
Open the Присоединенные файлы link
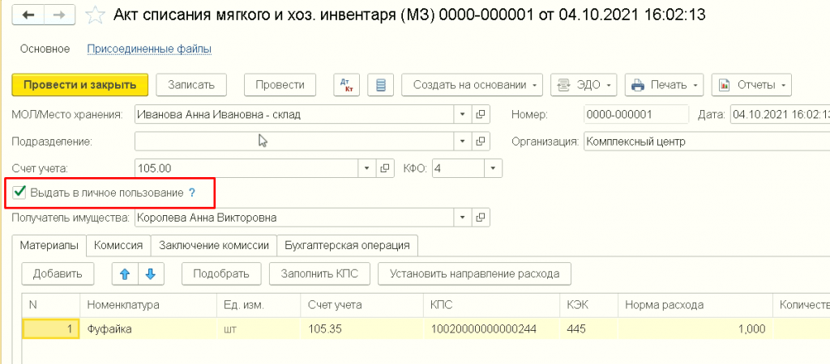click(149, 49)
